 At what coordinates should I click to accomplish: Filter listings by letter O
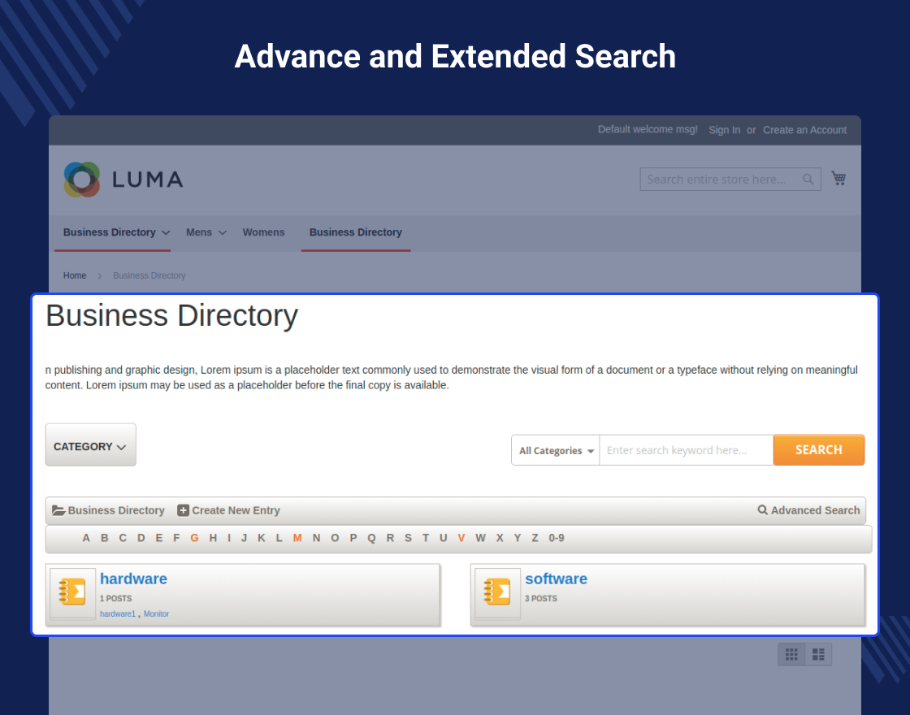coord(335,538)
